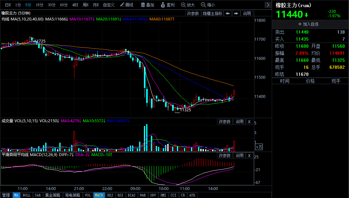
Task: Switch to the 15分 timeframe
Action: coord(39,5)
